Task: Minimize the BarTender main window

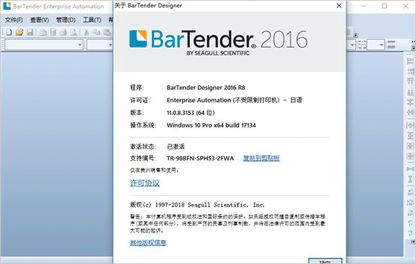Action: pos(363,6)
